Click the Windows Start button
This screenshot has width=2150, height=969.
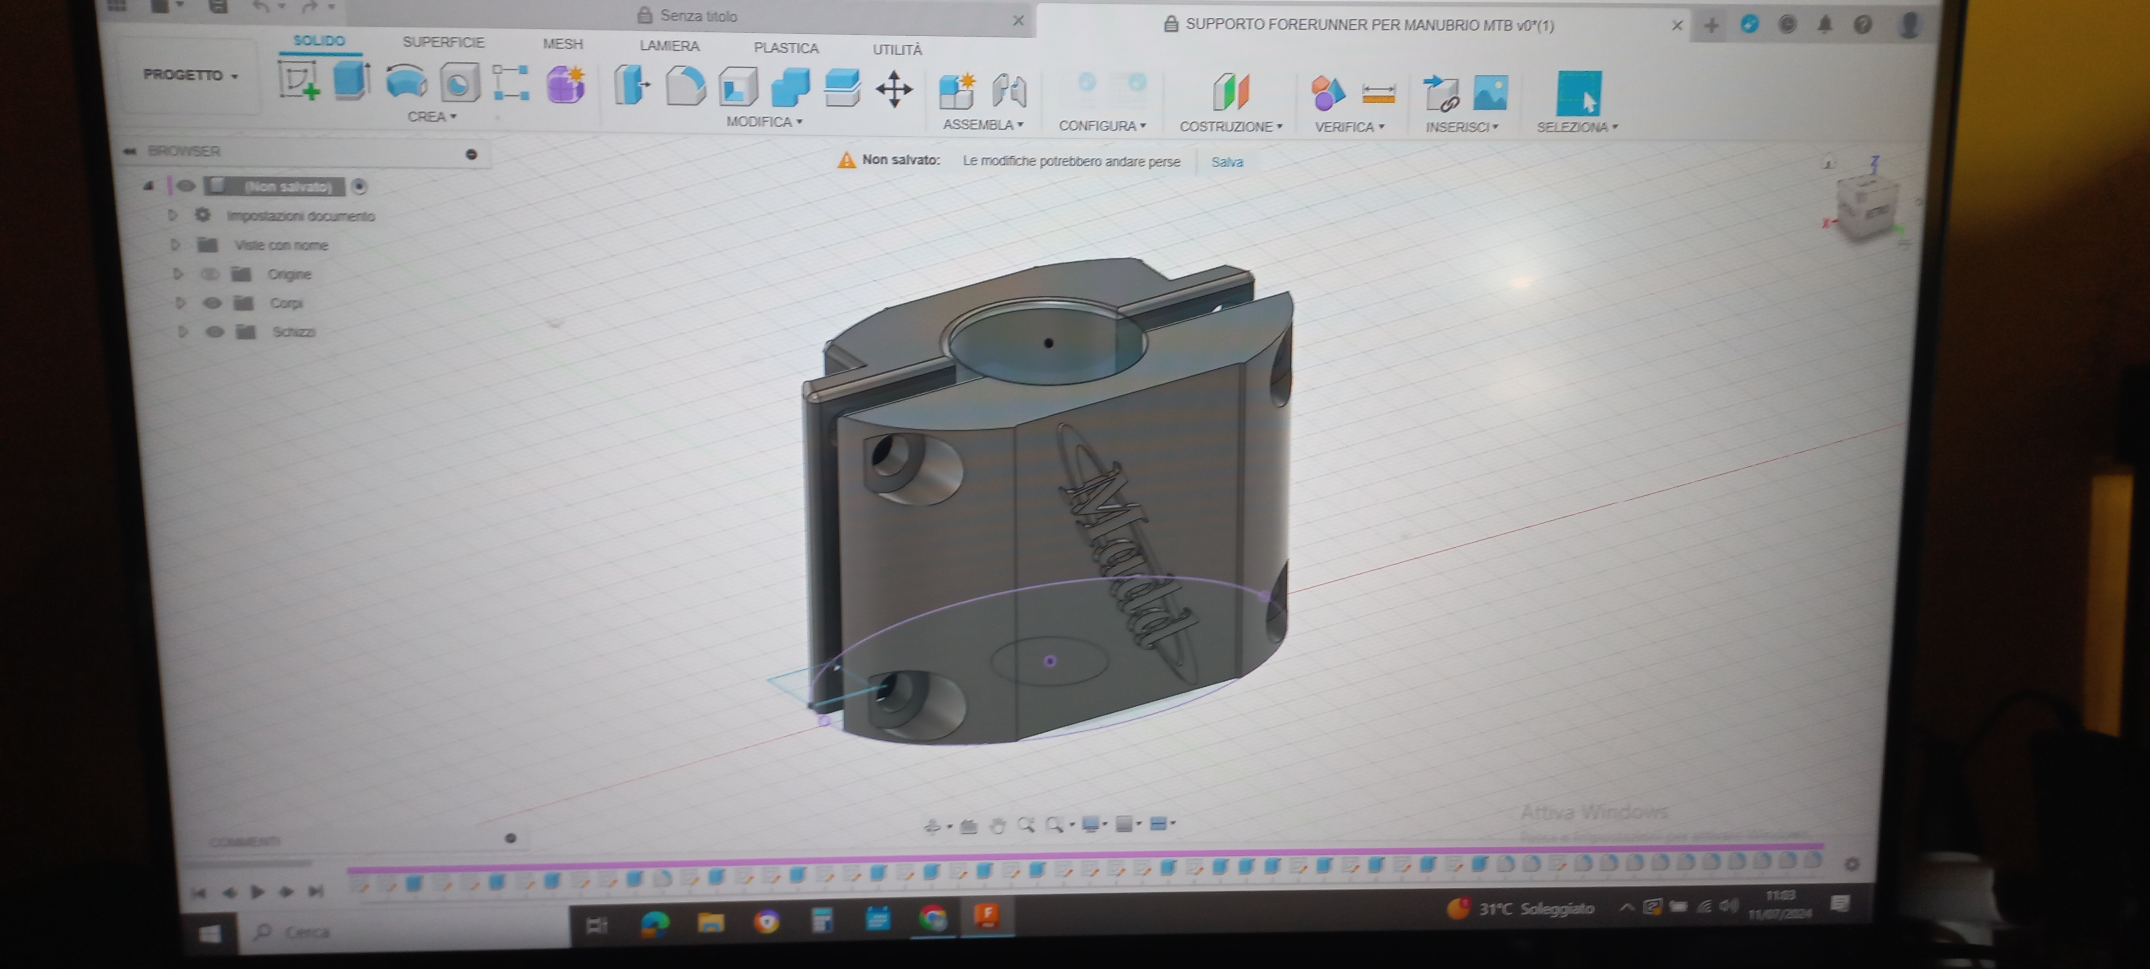210,933
